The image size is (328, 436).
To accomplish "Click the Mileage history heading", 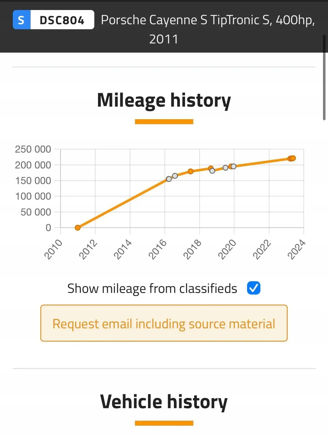I will tap(164, 101).
